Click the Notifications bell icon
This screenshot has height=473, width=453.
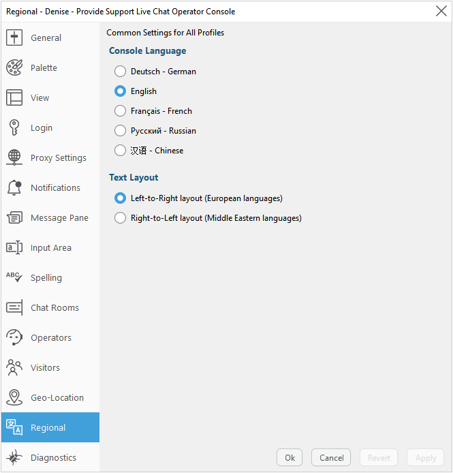(14, 187)
